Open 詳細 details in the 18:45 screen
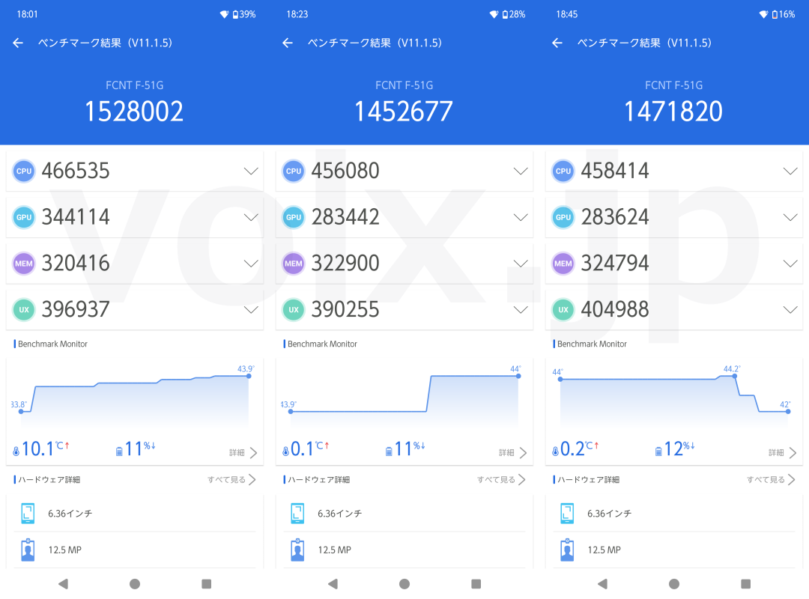 782,452
